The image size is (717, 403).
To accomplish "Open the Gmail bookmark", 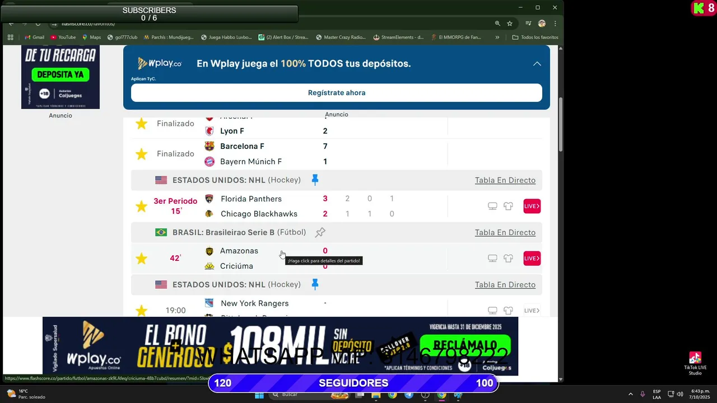I will [34, 38].
